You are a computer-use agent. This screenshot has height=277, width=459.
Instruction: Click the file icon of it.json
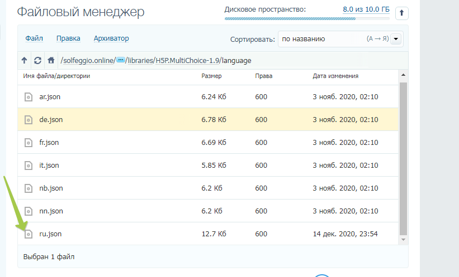29,166
